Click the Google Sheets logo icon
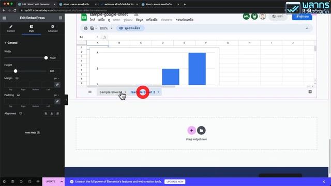The height and width of the screenshot is (186, 331). (x=84, y=17)
